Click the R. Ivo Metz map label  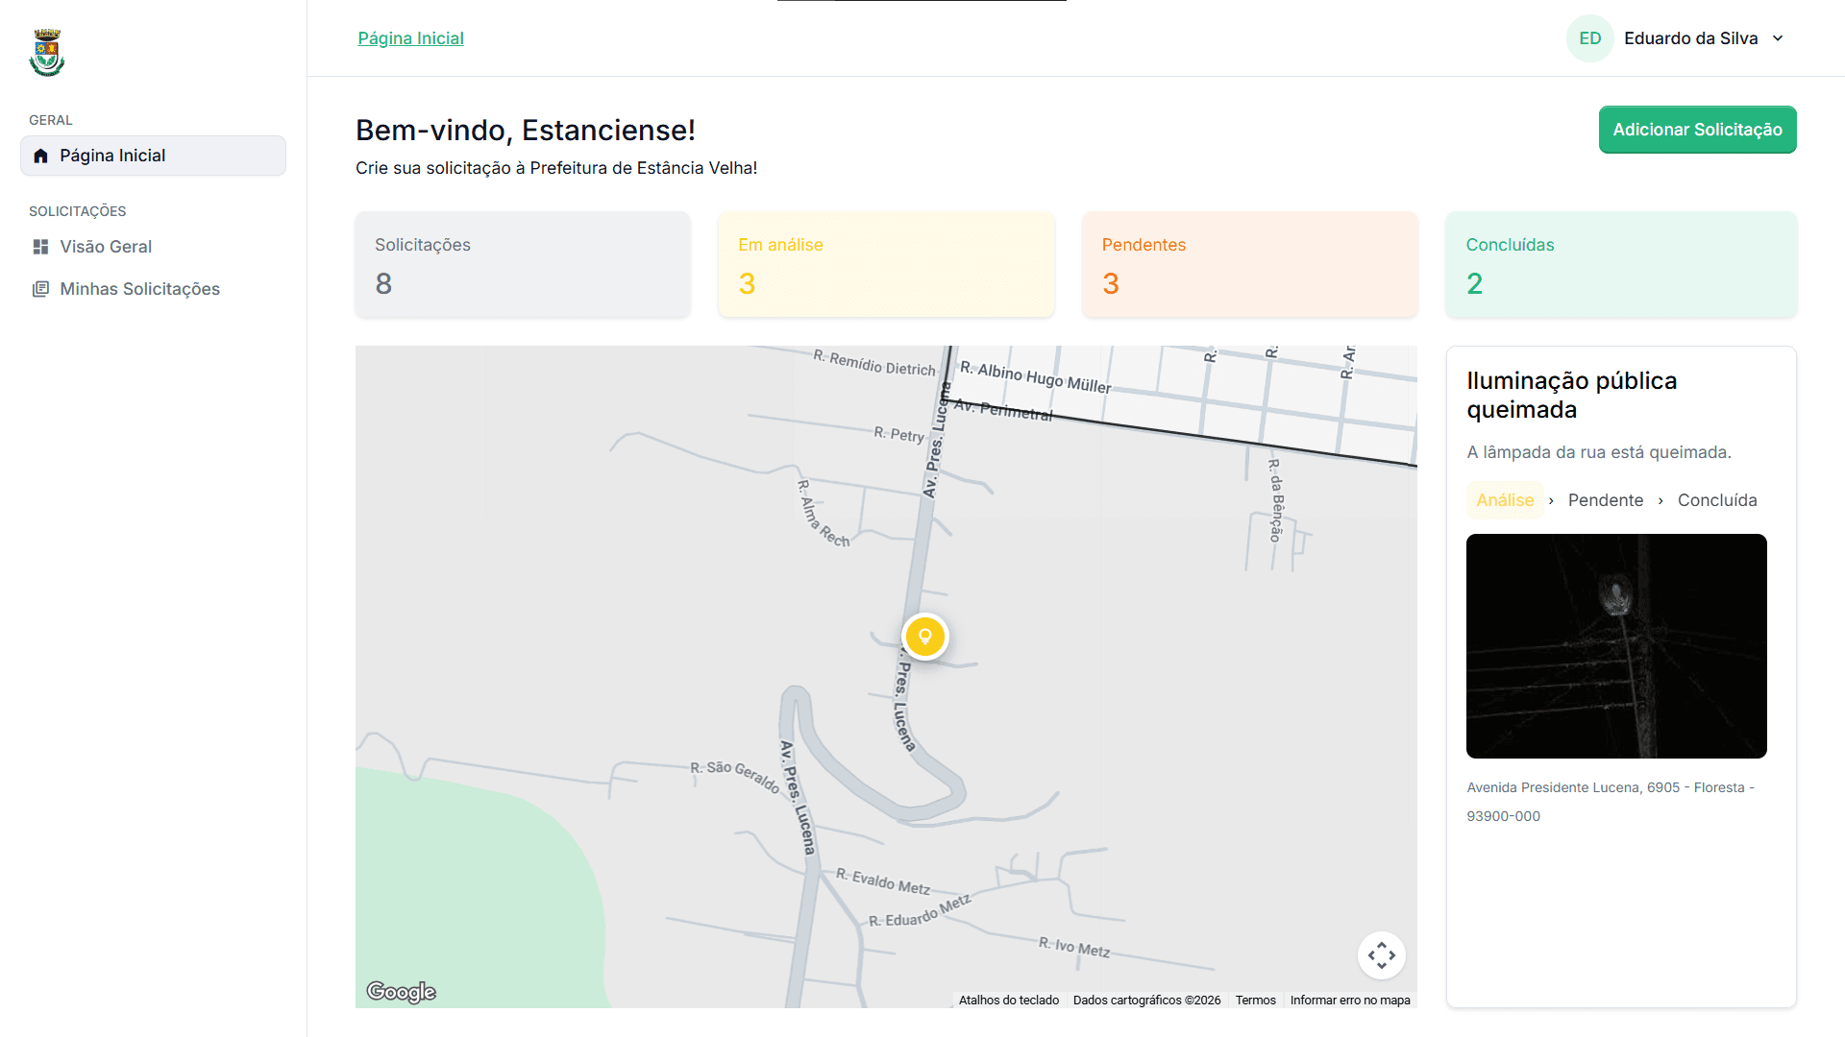click(1074, 948)
